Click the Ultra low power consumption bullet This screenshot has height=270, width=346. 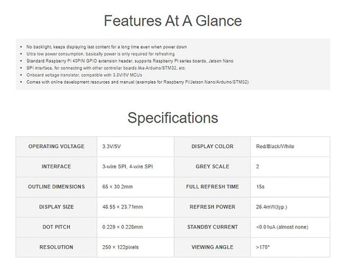(x=100, y=54)
